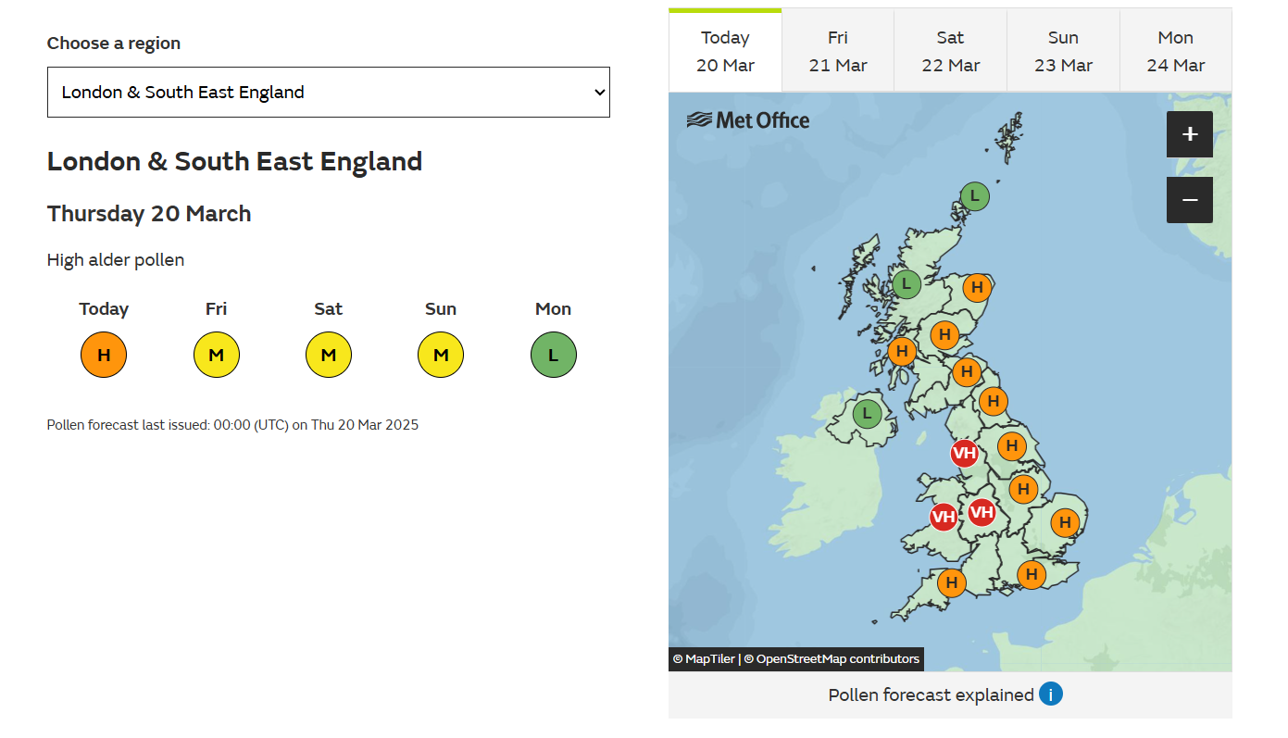Click the green Mon L pollen swatch
Image resolution: width=1288 pixels, height=738 pixels.
(x=553, y=355)
